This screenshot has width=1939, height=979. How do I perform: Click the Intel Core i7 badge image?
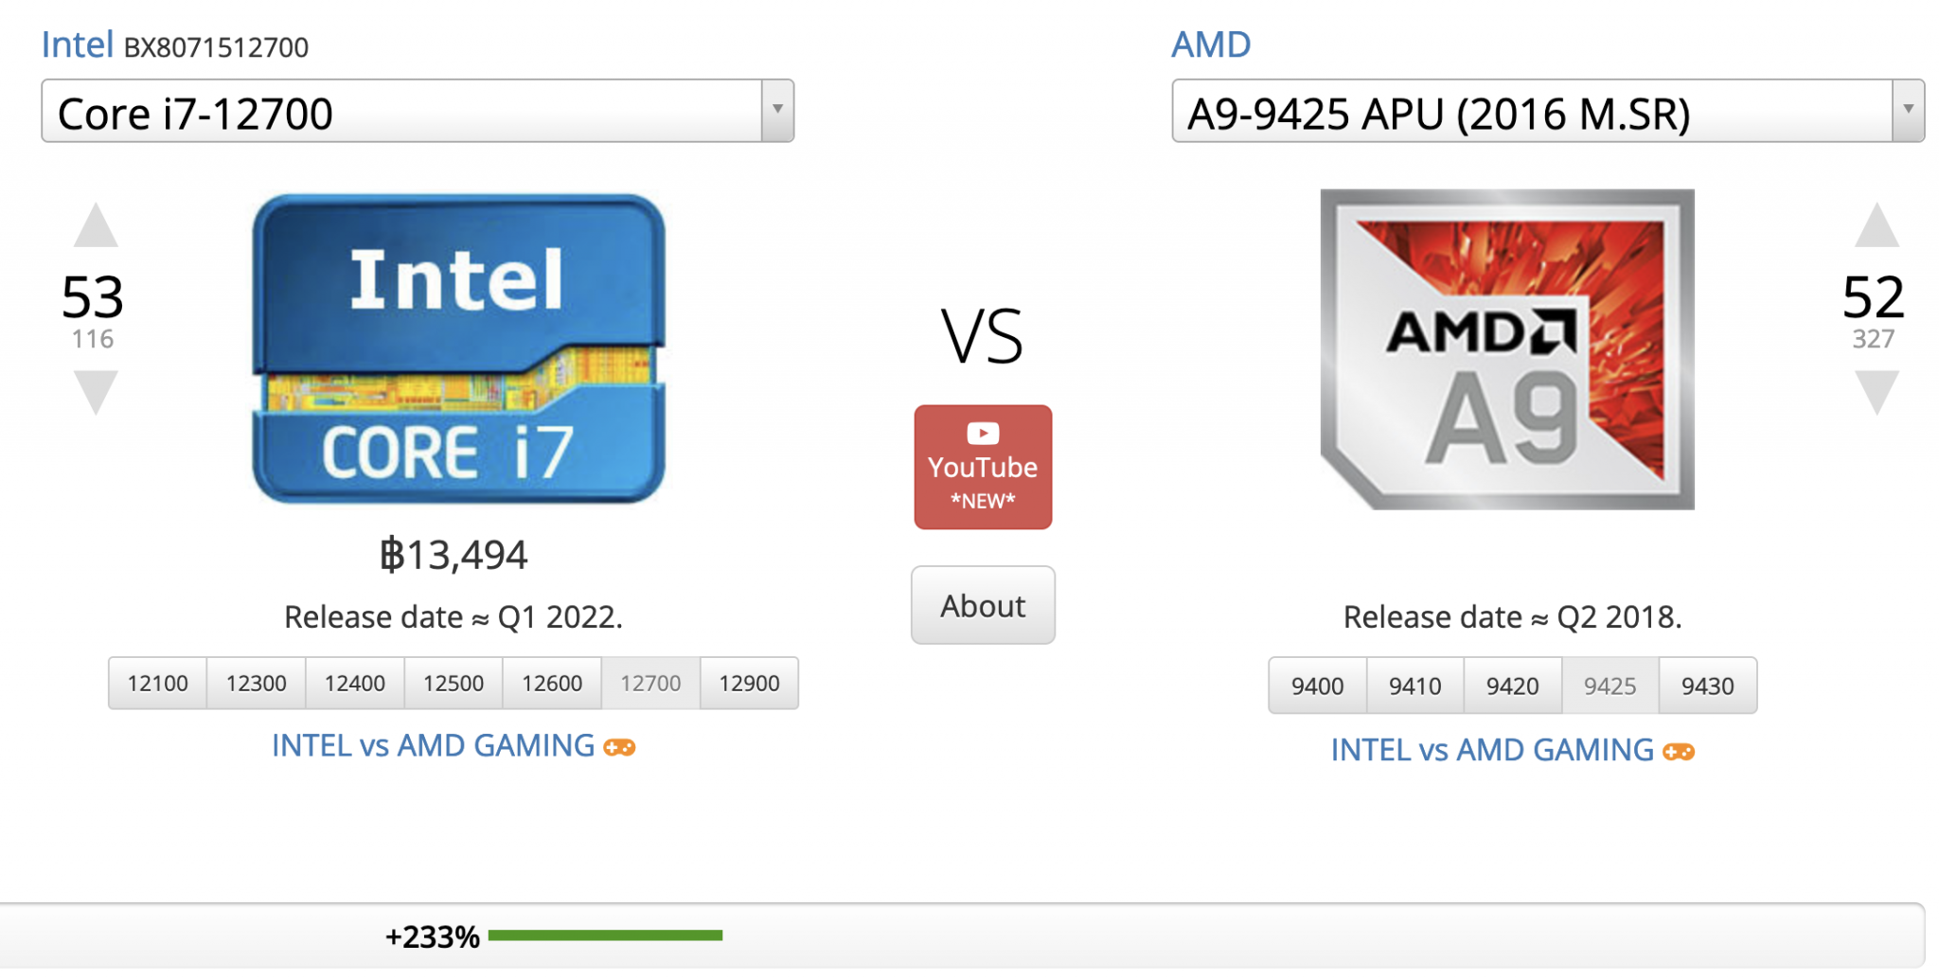coord(458,348)
